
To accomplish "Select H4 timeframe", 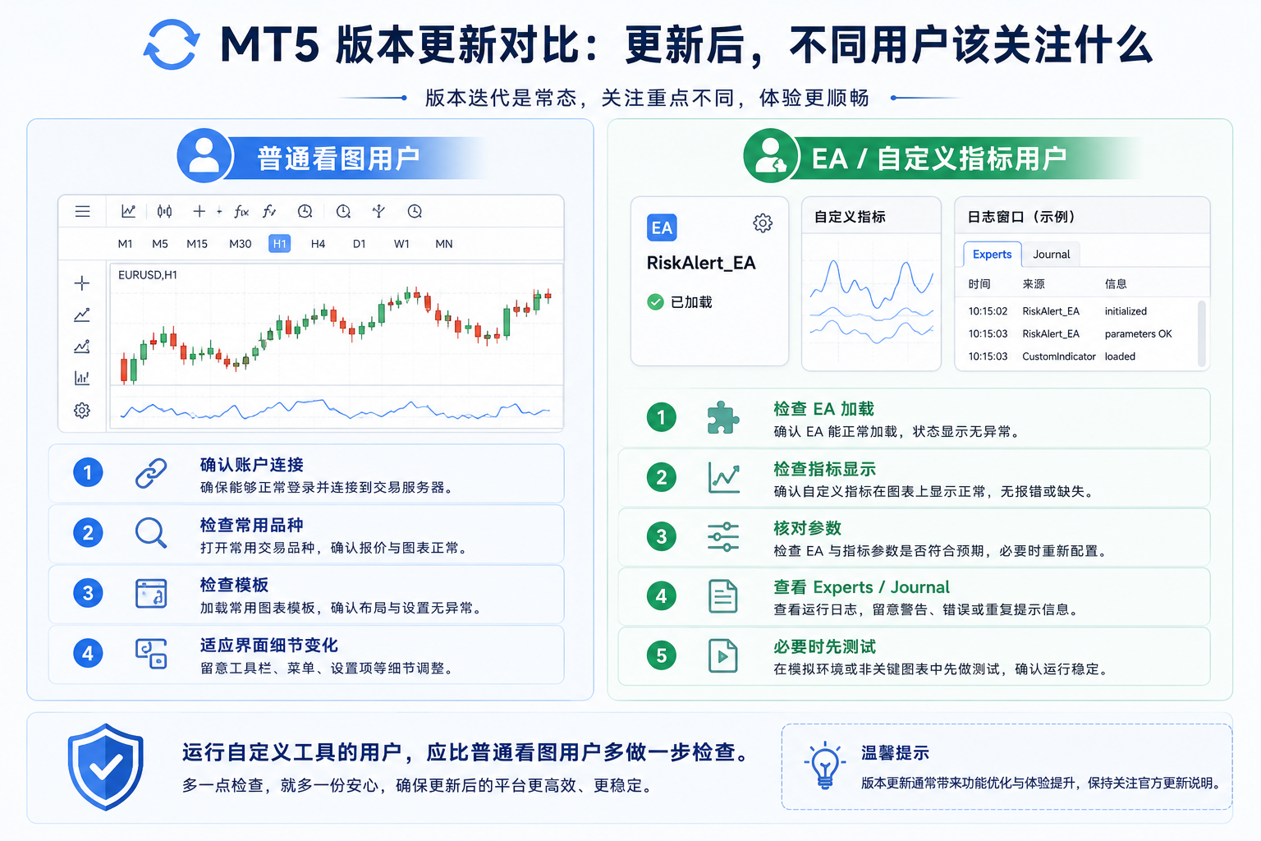I will pyautogui.click(x=318, y=244).
